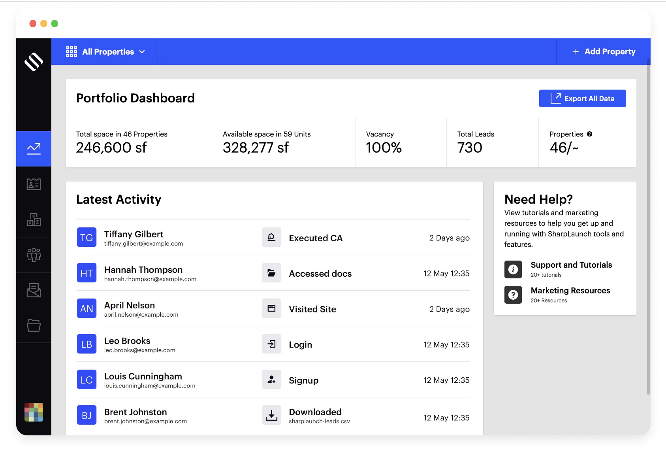This screenshot has width=666, height=450.
Task: Click the HT avatar for Hannah Thompson
Action: click(x=87, y=273)
